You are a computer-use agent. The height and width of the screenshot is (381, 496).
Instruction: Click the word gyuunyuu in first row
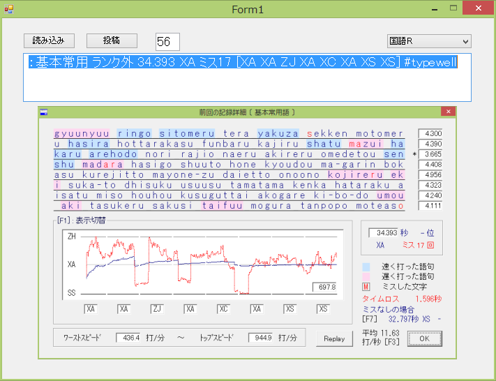point(82,133)
